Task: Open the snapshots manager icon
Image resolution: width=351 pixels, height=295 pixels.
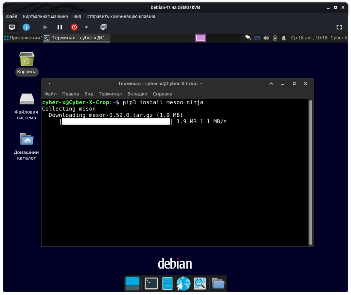Action: 104,27
